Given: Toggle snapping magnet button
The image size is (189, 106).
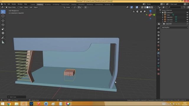Looking at the screenshot, I should tap(79, 7).
